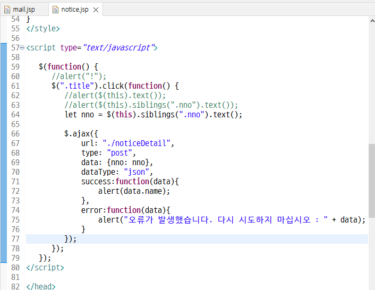The image size is (375, 290).
Task: Collapse the script block at line 57
Action: [22, 48]
